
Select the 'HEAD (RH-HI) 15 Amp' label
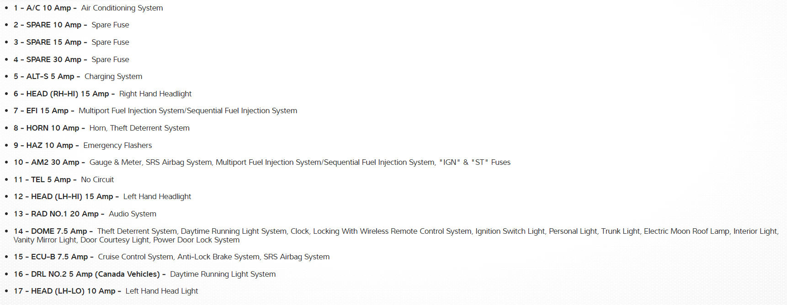pos(67,94)
